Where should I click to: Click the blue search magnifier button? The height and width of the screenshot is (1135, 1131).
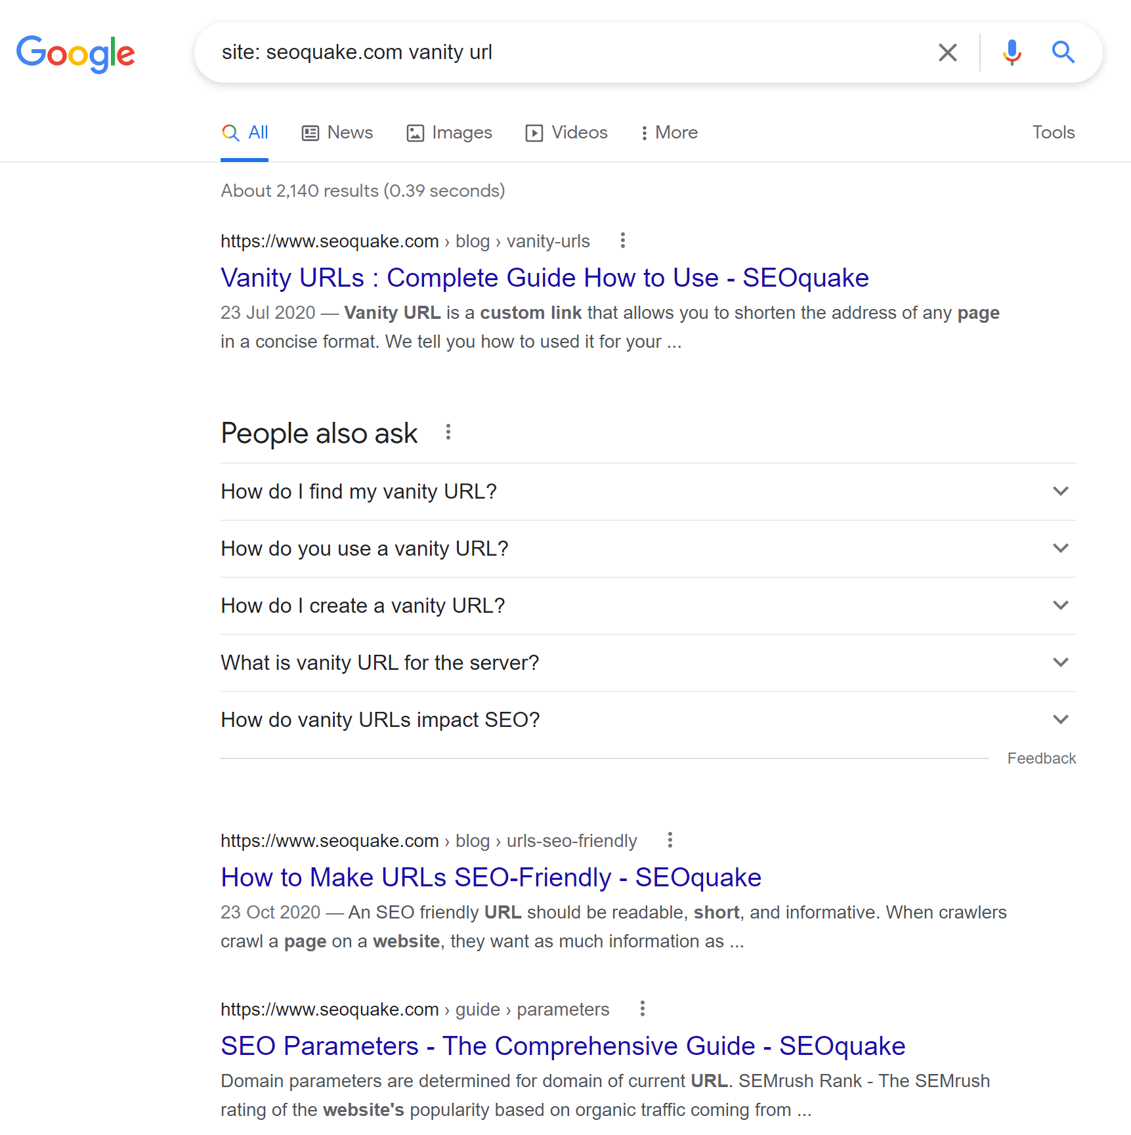click(x=1063, y=52)
